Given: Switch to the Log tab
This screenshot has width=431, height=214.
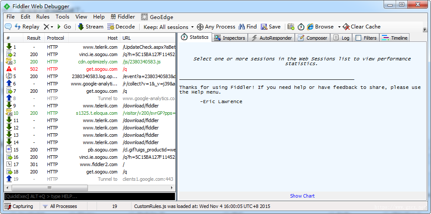Looking at the screenshot, I should click(x=341, y=38).
